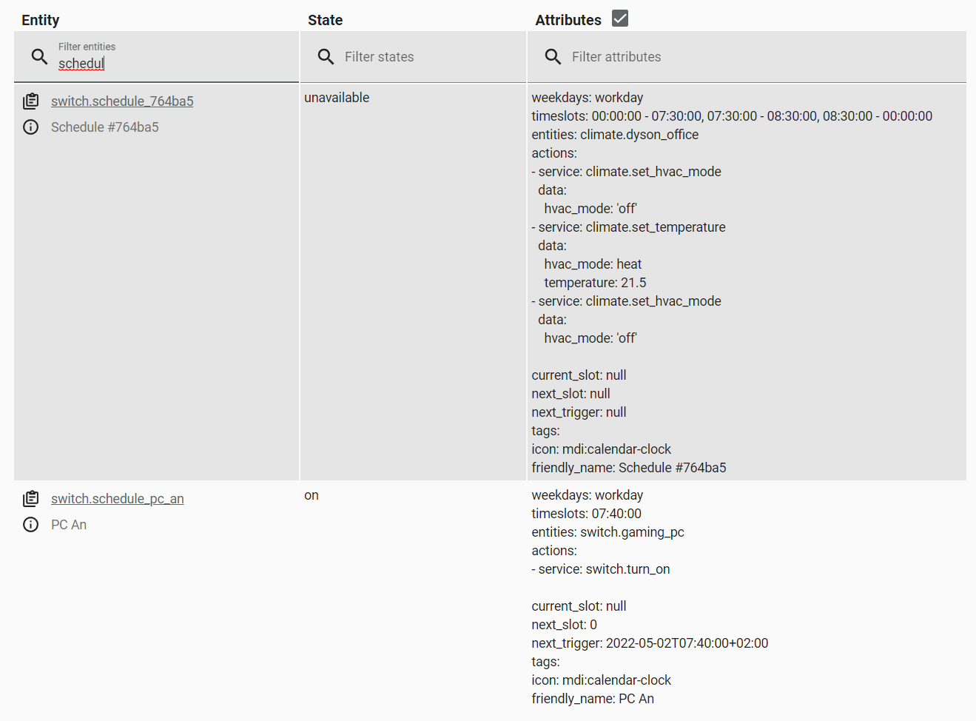Click the info icon for Schedule #764ba5
Image resolution: width=976 pixels, height=721 pixels.
click(x=30, y=127)
